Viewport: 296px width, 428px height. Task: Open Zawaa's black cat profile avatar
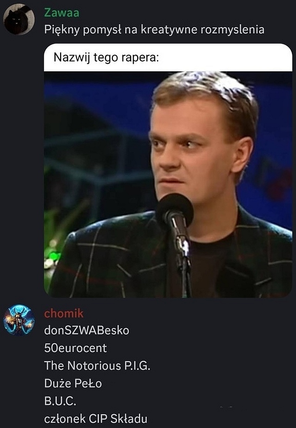19,19
